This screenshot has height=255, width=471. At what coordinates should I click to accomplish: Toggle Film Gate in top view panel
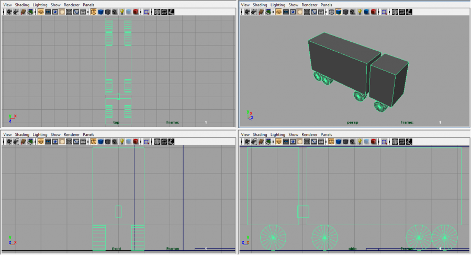point(48,12)
